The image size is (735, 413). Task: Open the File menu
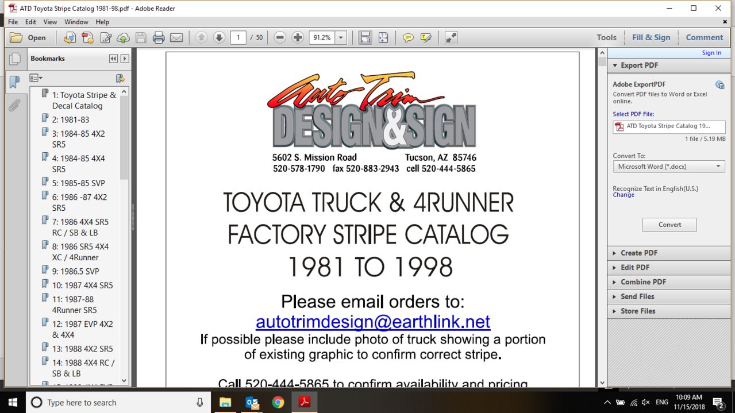[x=13, y=22]
